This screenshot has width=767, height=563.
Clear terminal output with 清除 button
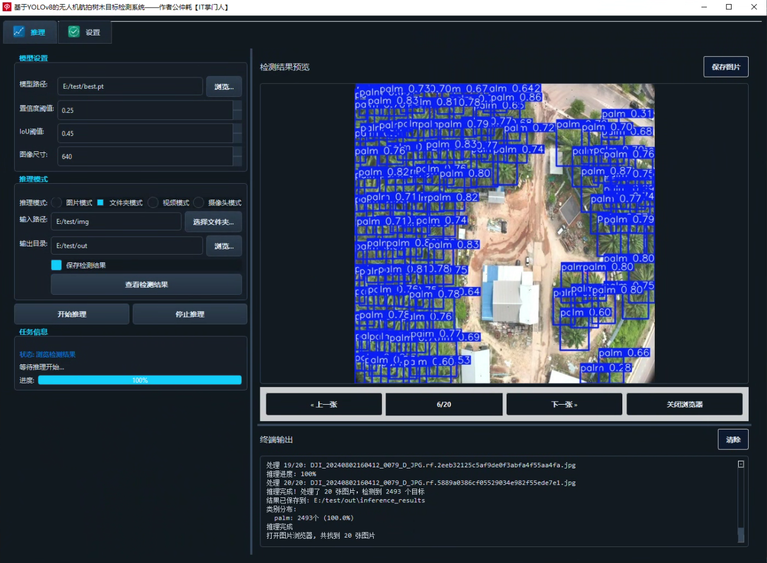[733, 439]
